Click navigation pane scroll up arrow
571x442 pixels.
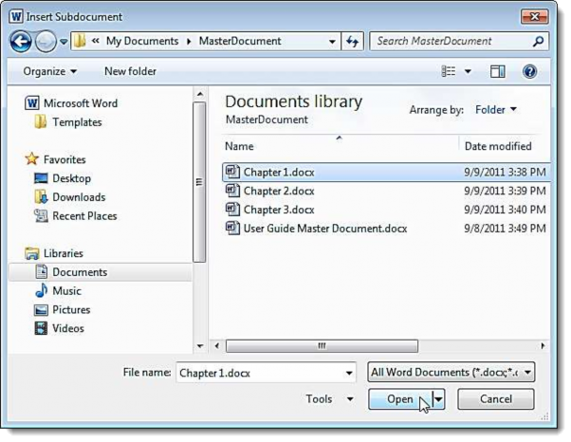(x=199, y=94)
